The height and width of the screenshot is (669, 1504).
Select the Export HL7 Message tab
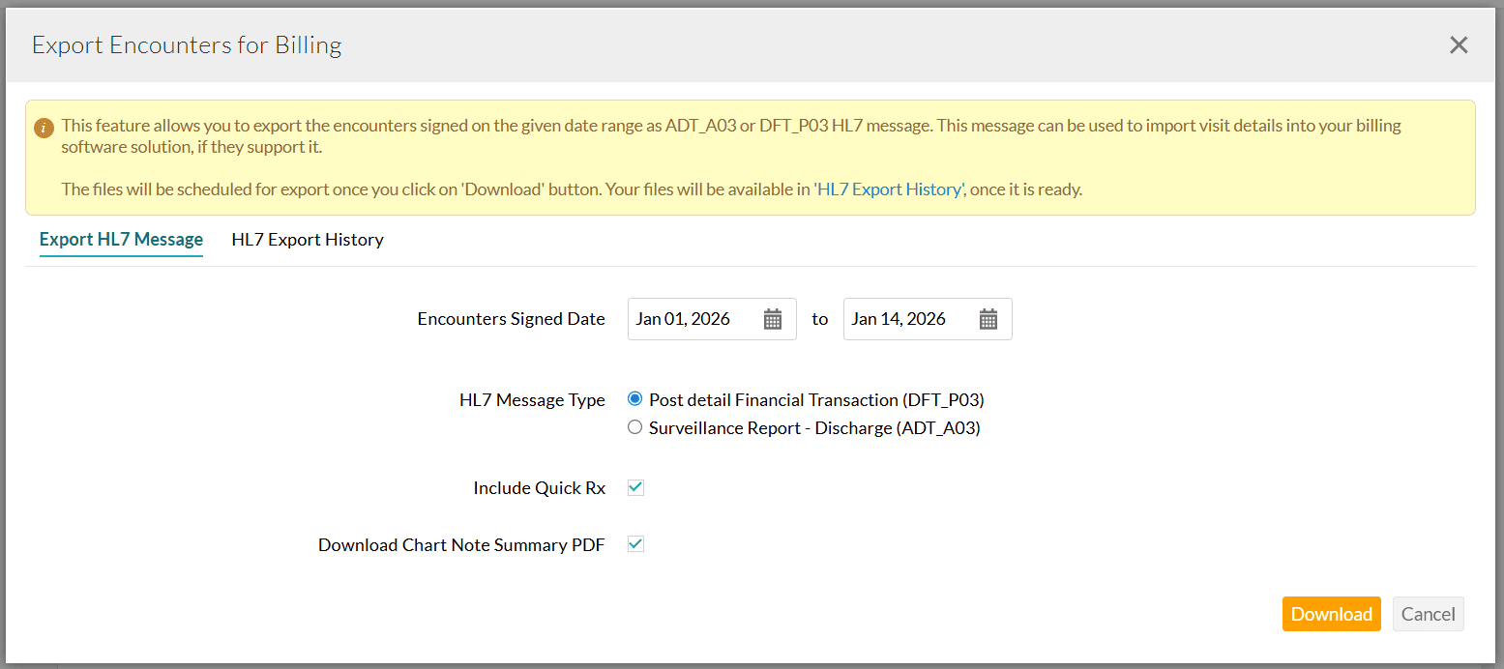121,239
